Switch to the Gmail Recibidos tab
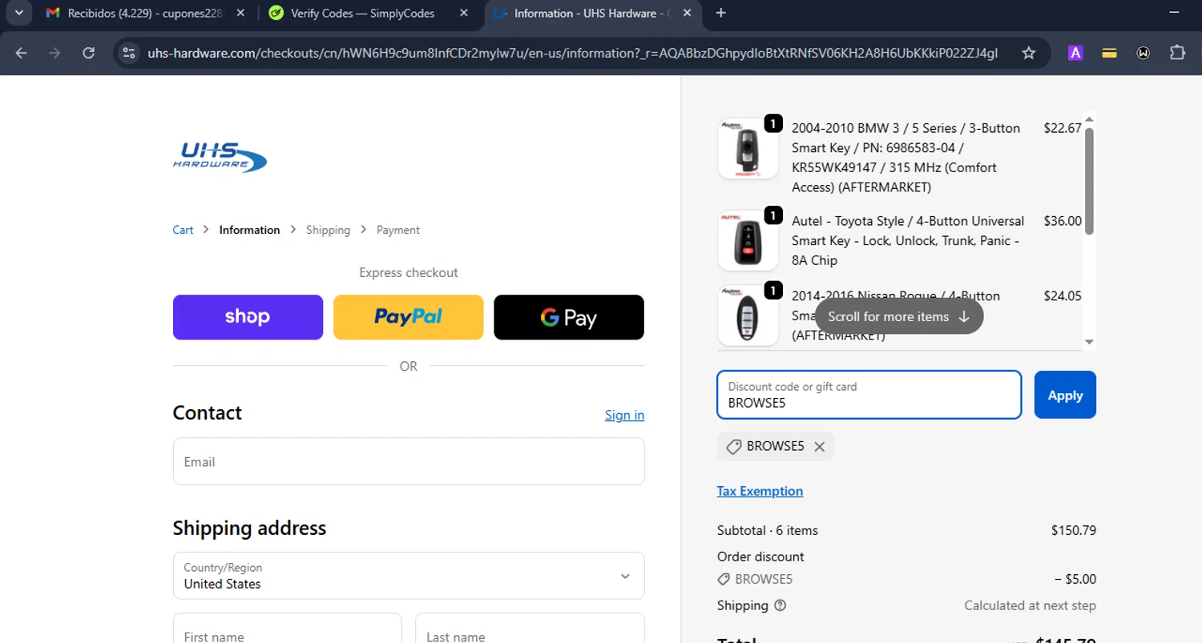Screen dimensions: 1202x643 (144, 13)
